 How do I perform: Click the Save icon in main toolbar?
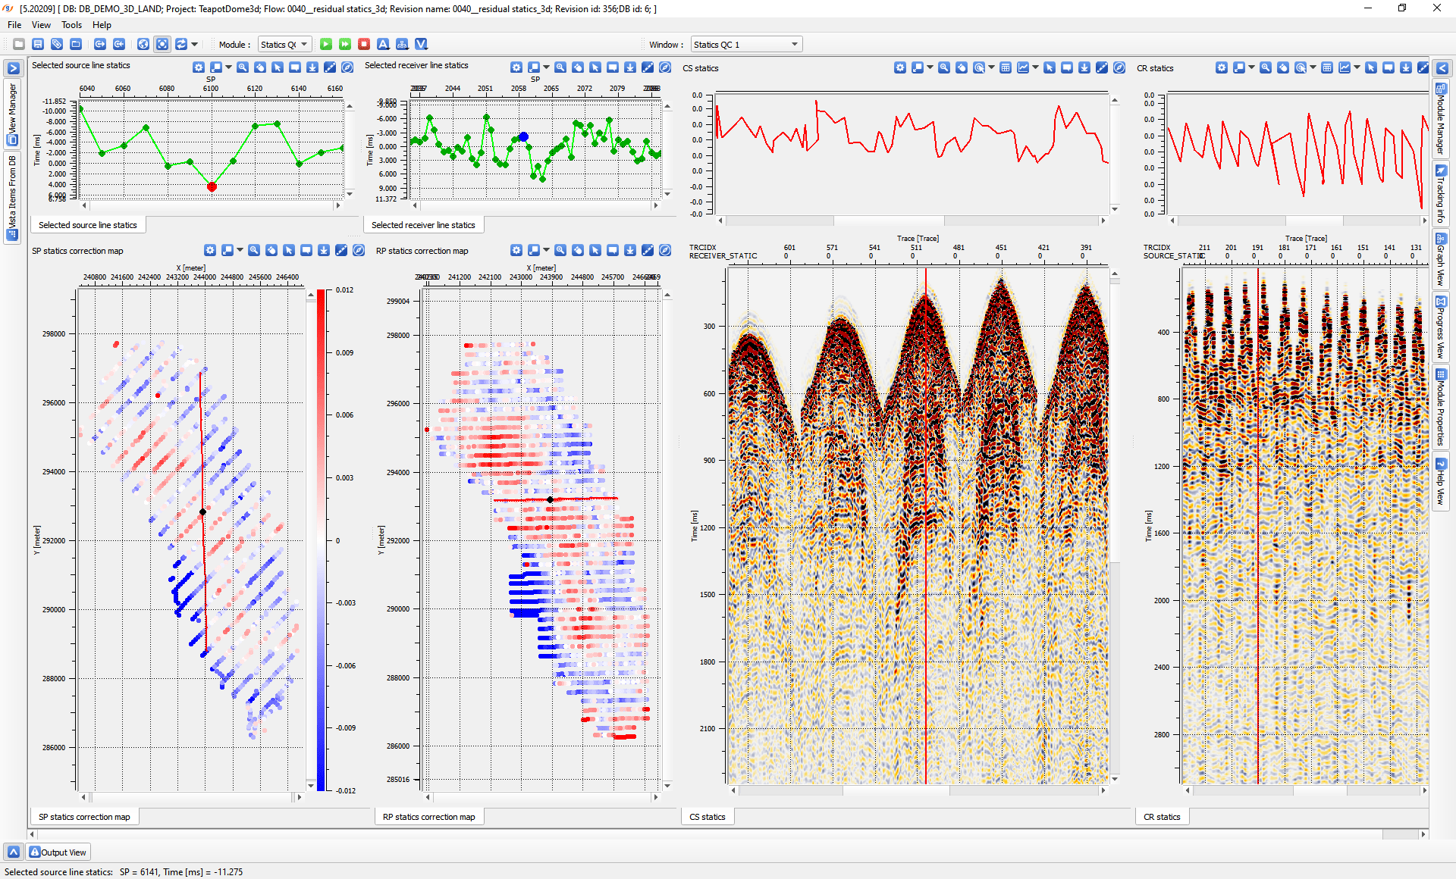(38, 45)
